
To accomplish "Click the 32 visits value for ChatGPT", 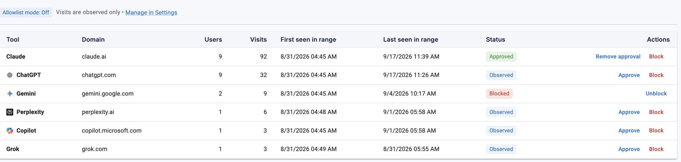I will [x=263, y=75].
